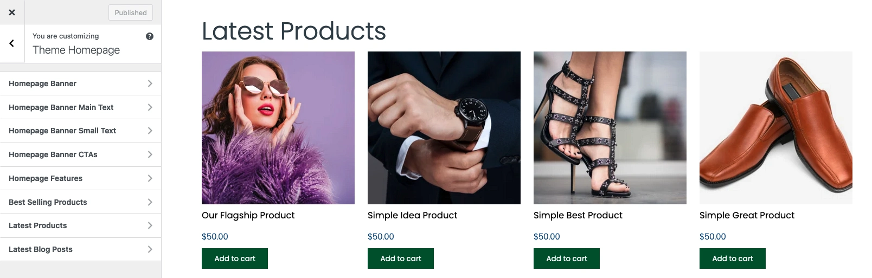Open the Homepage Banner Small Text chevron
This screenshot has height=278, width=872.
click(150, 131)
